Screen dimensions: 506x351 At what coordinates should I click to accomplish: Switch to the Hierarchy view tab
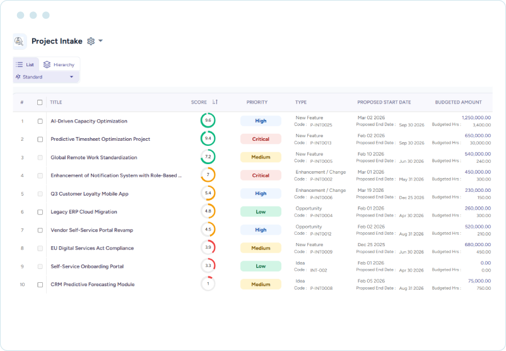(59, 64)
